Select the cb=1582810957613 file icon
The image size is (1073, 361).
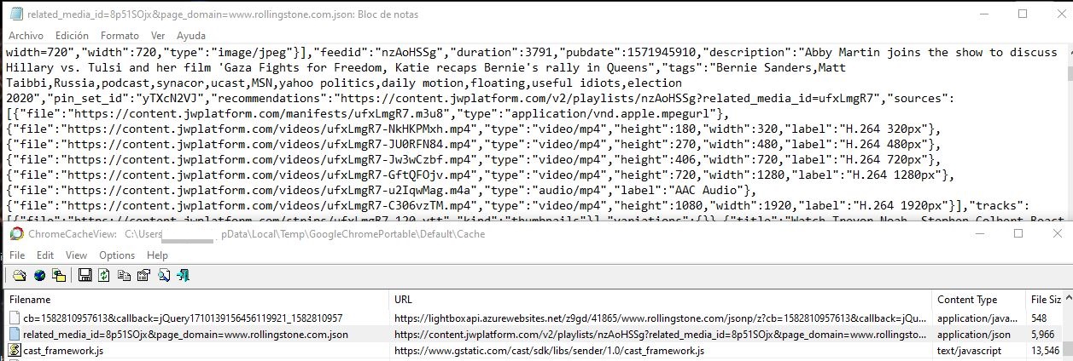tap(14, 318)
